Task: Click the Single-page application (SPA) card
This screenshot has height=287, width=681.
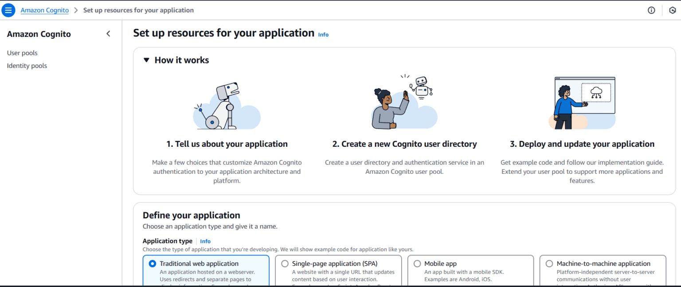Action: [338, 271]
